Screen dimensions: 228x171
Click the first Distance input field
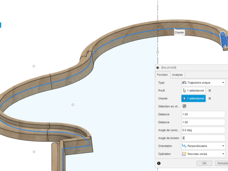tap(203, 114)
